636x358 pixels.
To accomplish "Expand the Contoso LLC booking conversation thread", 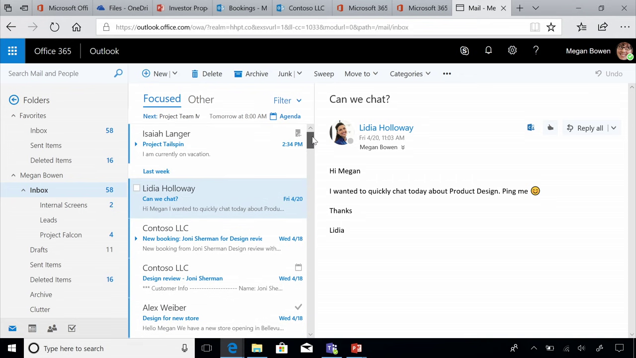I will click(136, 239).
